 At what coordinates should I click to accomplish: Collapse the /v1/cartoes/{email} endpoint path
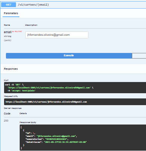point(33,5)
